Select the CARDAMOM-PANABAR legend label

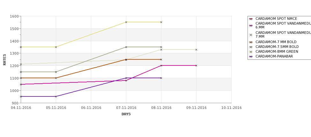274,57
